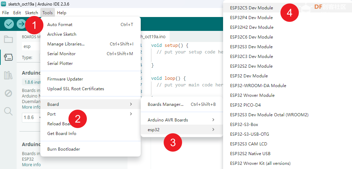The height and width of the screenshot is (169, 352).
Task: Click the ESP32 More info link
Action: [31, 165]
